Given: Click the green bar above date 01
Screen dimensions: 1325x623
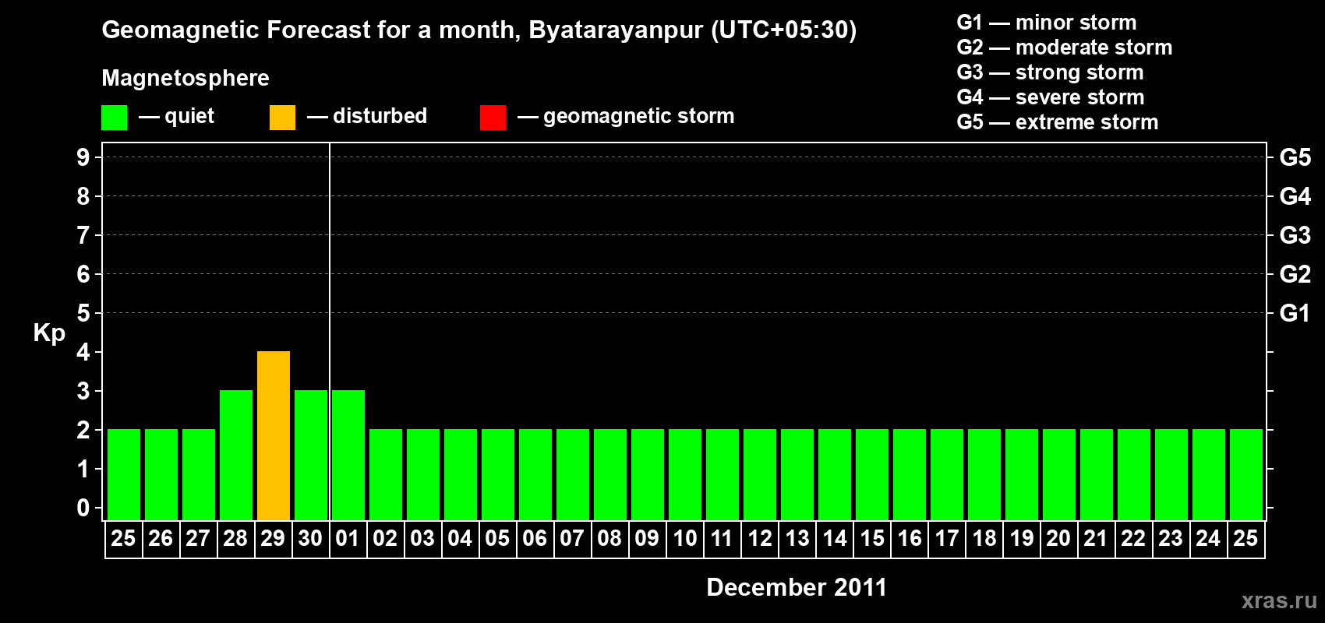Looking at the screenshot, I should (x=348, y=455).
